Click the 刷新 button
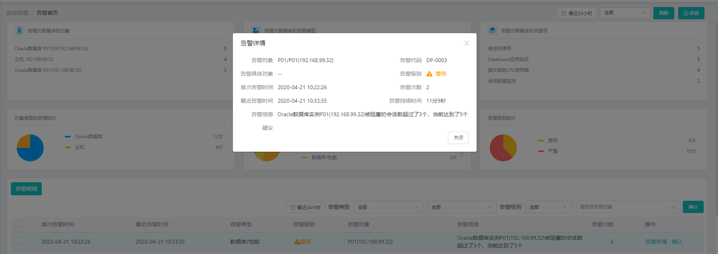This screenshot has height=254, width=718. (x=663, y=13)
